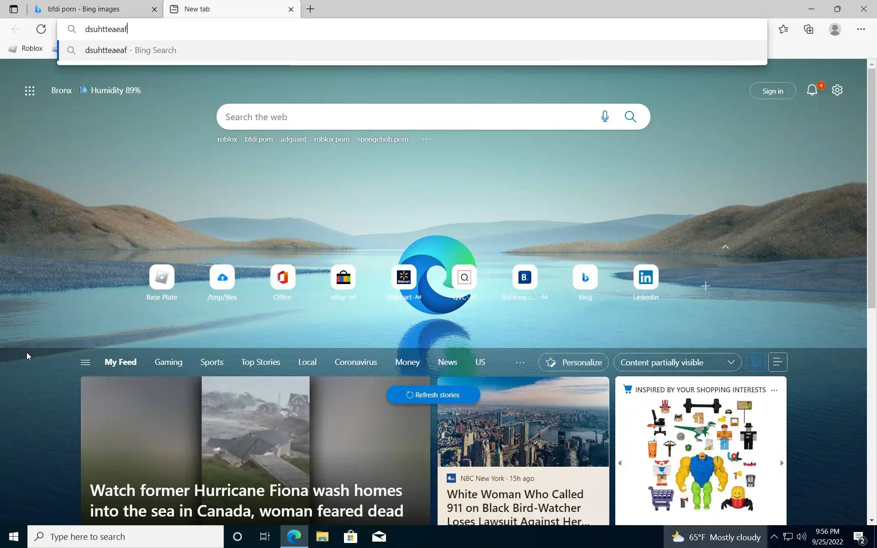Collapse quick links with chevron up
877x548 pixels.
pyautogui.click(x=725, y=247)
